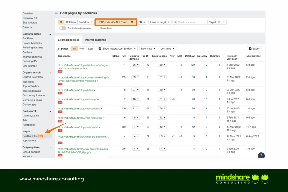The image size is (288, 192).
Task: Select the All pages history filter
Action: coord(74,49)
